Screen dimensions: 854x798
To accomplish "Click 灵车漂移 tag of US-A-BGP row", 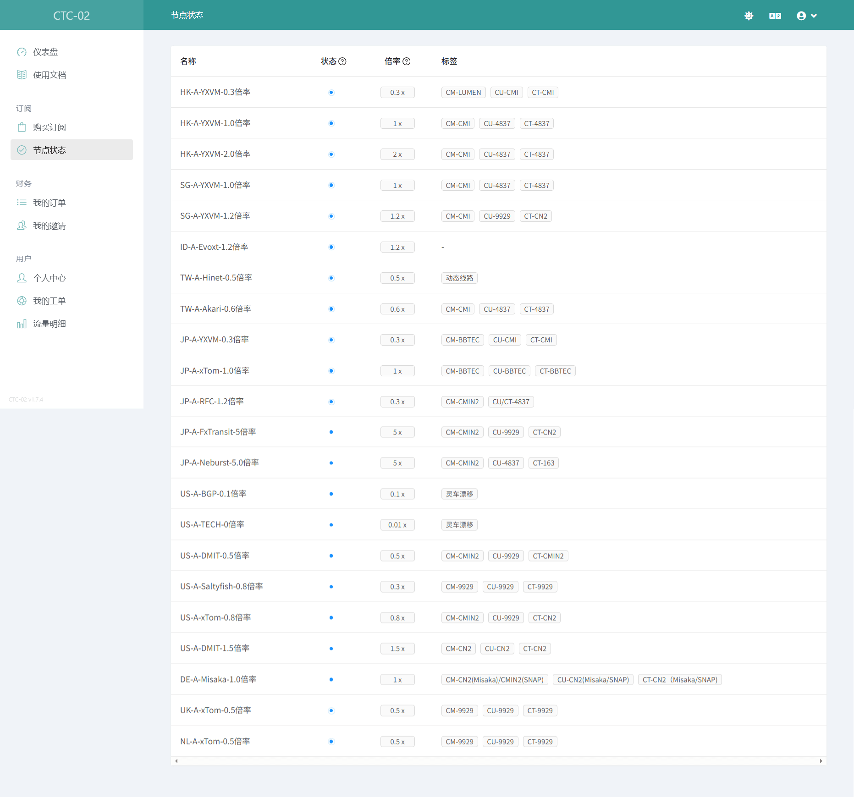I will [459, 494].
